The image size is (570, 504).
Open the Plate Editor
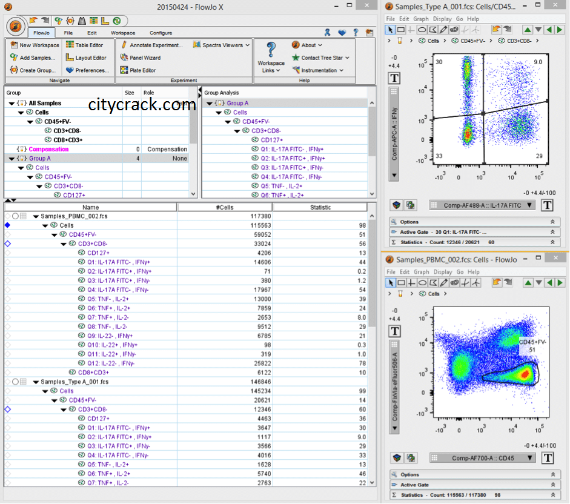tap(138, 70)
